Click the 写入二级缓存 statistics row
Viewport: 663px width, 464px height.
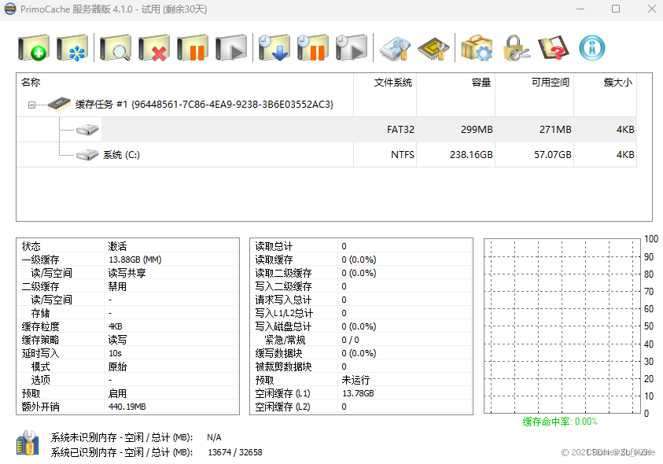361,286
